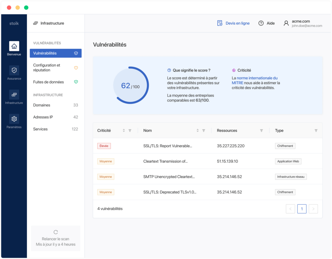The height and width of the screenshot is (259, 332).
Task: Open the Cleartext Transmission of... vulnerability
Action: [166, 161]
